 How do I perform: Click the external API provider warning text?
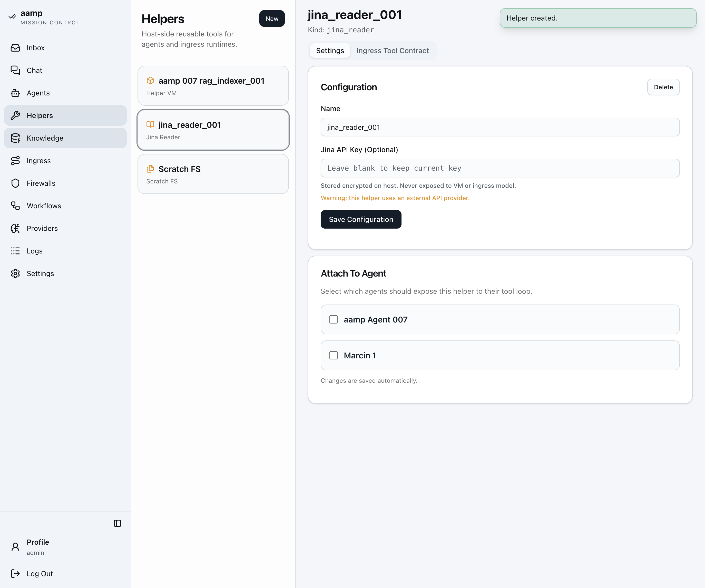(x=395, y=198)
